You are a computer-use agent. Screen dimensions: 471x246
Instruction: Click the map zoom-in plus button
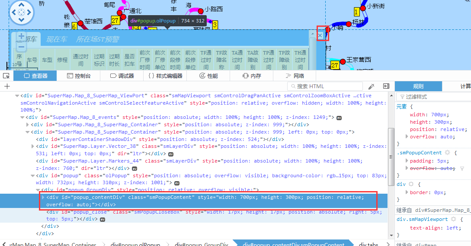tap(21, 36)
